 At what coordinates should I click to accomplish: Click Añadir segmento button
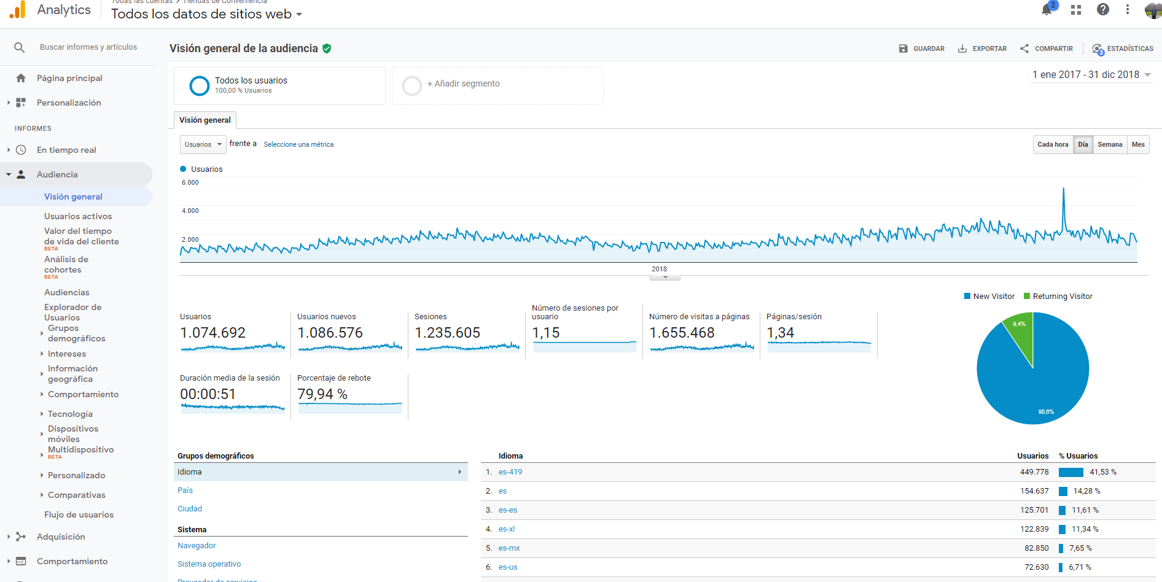pyautogui.click(x=463, y=83)
